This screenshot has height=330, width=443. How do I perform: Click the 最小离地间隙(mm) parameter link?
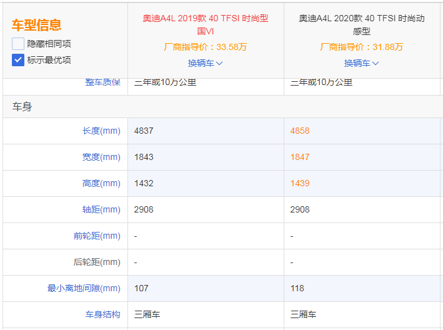(84, 289)
